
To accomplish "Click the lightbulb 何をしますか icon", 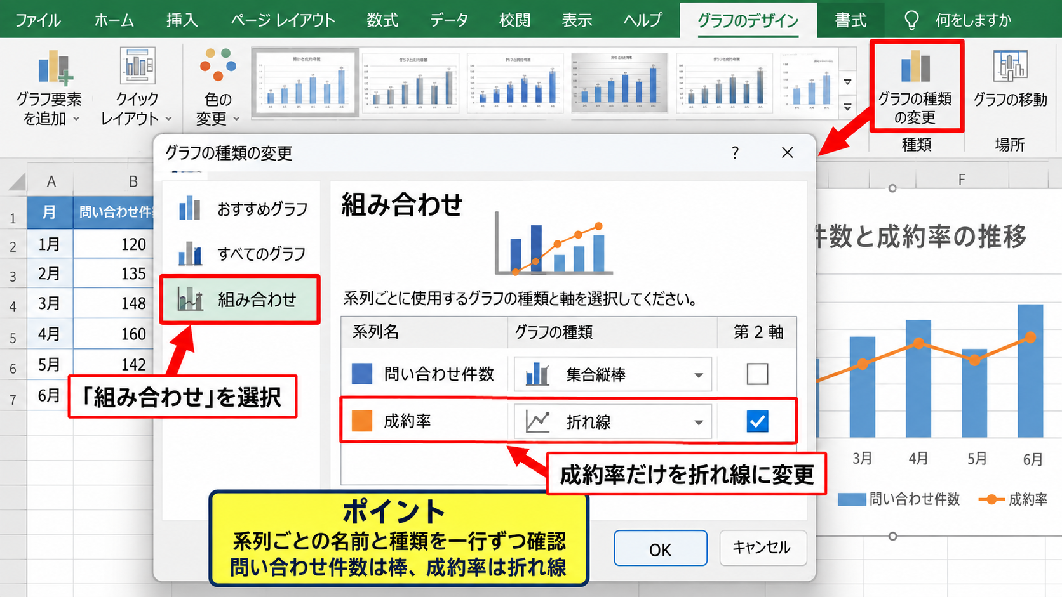I will [x=911, y=20].
